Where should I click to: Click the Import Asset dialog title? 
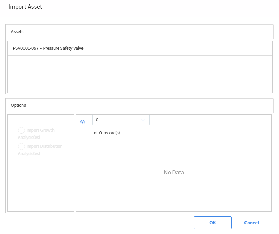[25, 7]
